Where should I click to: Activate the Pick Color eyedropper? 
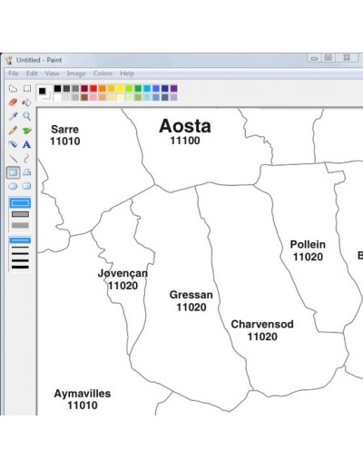pyautogui.click(x=13, y=116)
